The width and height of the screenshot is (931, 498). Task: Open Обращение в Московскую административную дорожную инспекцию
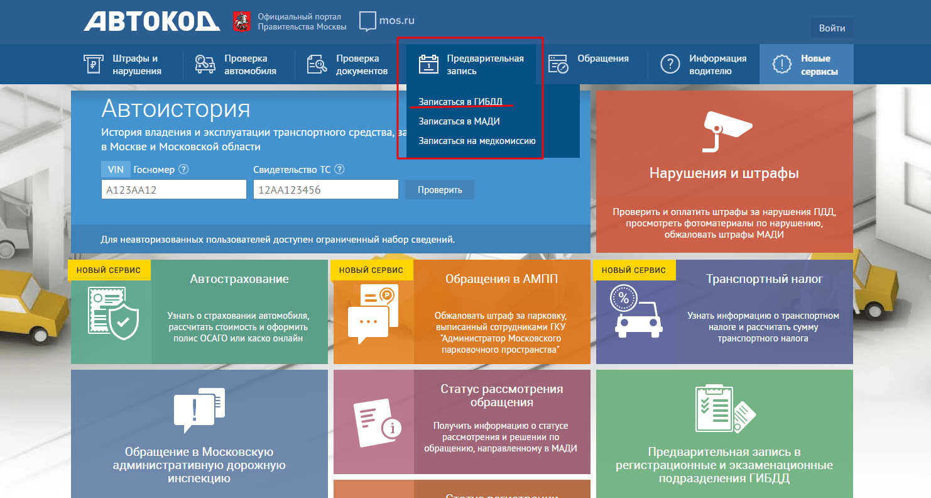coord(199,434)
